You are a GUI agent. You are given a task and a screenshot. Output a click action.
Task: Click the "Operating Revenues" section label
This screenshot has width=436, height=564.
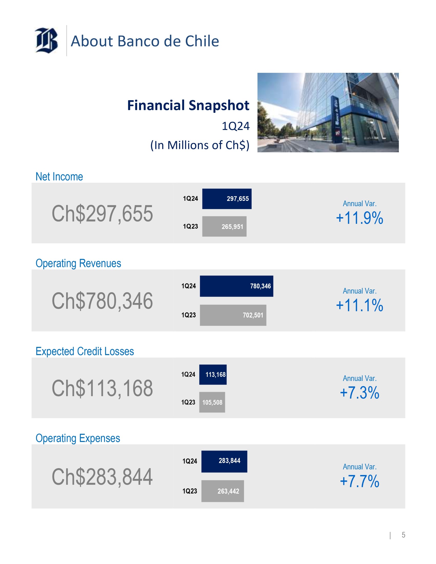tap(78, 263)
